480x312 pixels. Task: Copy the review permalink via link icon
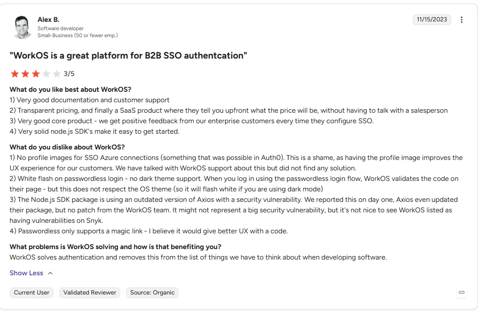tap(461, 292)
